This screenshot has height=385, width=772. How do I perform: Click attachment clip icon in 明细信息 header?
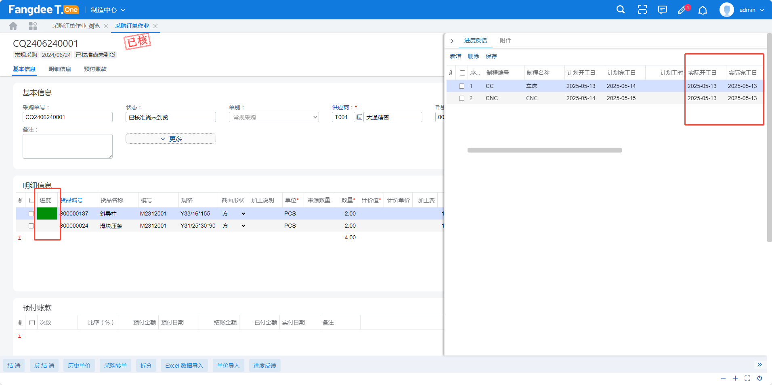[20, 200]
